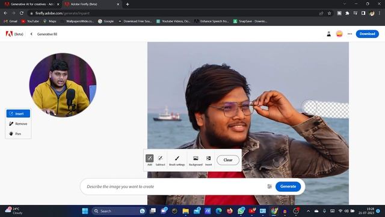The width and height of the screenshot is (385, 217).
Task: Click the beaker labs icon
Action: click(329, 34)
